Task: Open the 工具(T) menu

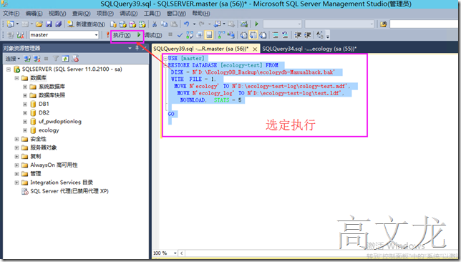Action: coord(152,14)
